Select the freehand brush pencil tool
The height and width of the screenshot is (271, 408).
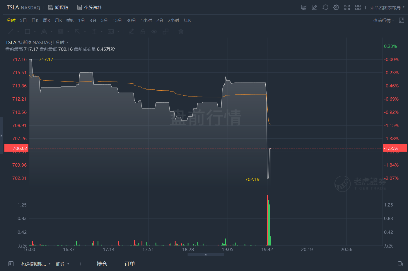[x=131, y=31]
